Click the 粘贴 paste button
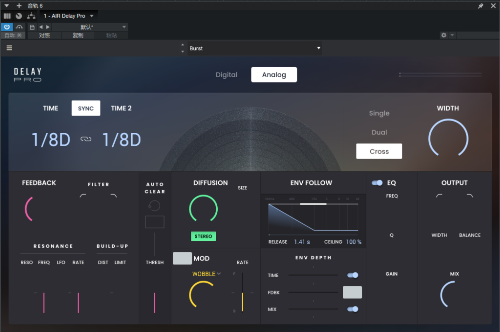Viewport: 500px width, 332px height. point(111,35)
